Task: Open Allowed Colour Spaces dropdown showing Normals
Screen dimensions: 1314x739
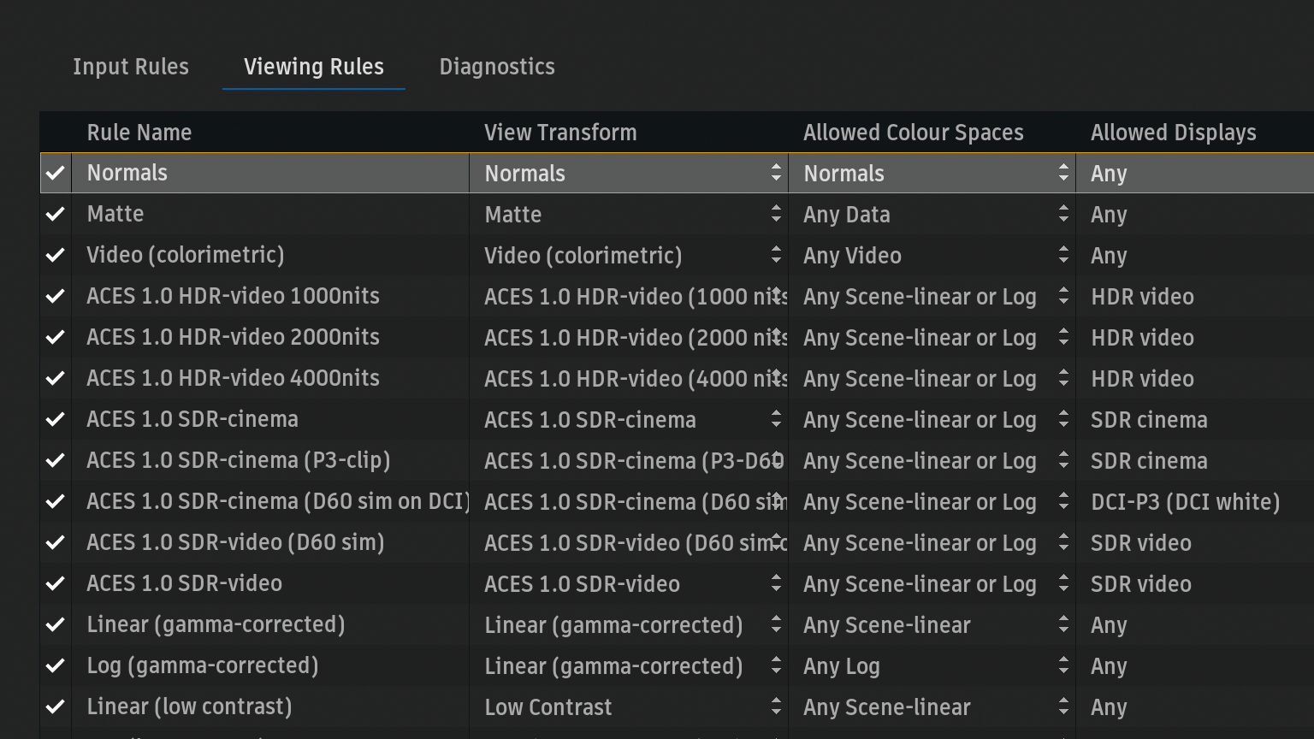Action: pos(932,173)
